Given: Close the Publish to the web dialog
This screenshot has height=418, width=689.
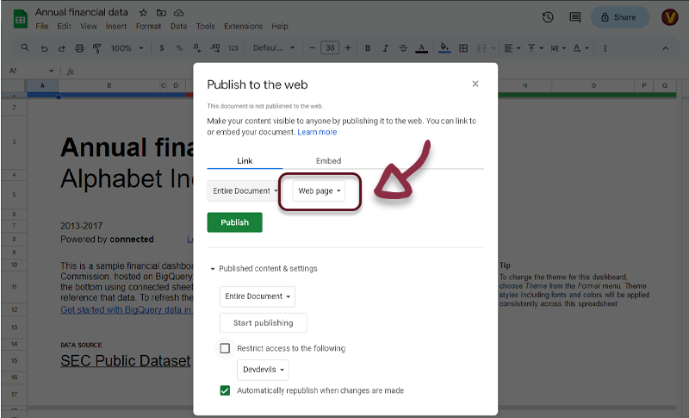Looking at the screenshot, I should [475, 84].
